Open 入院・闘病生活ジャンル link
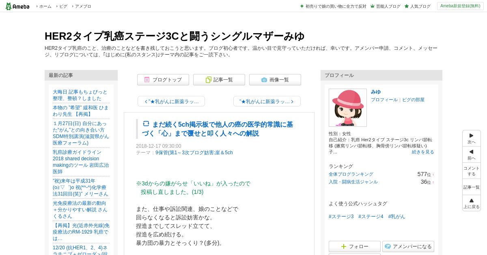The width and height of the screenshot is (487, 255). point(353,182)
